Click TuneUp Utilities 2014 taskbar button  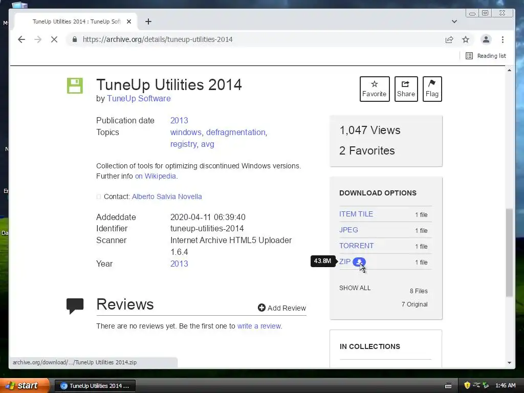95,386
